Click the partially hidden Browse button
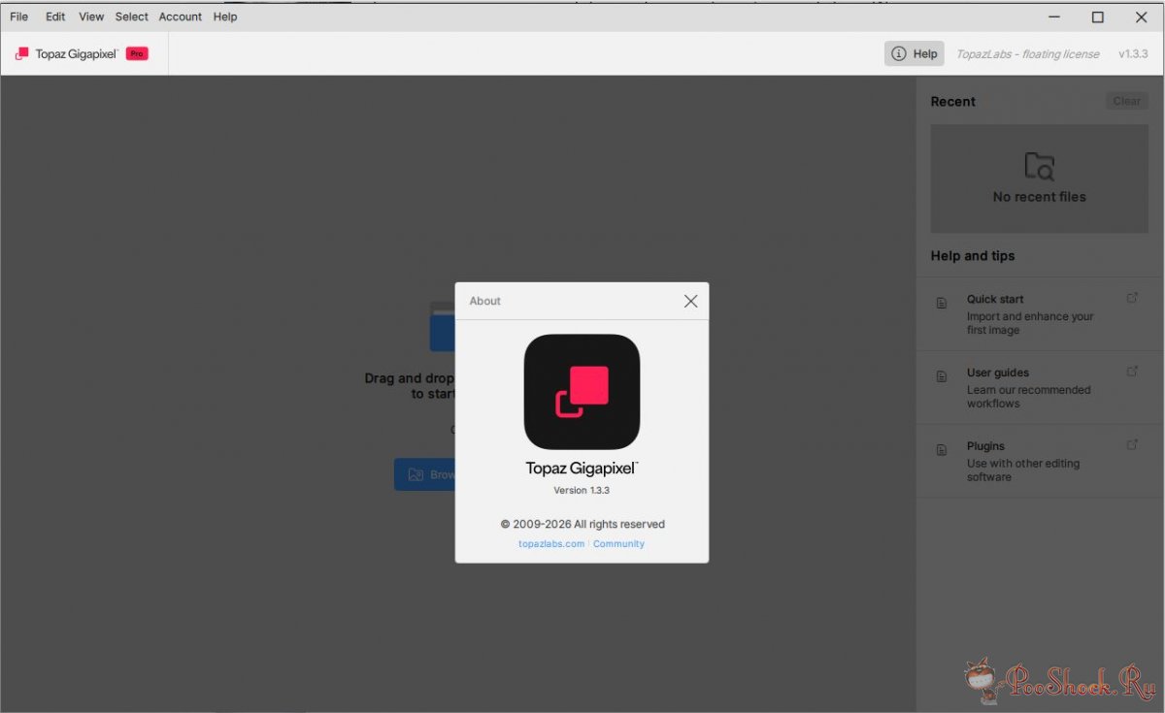Screen dimensions: 1165x713 pos(425,474)
